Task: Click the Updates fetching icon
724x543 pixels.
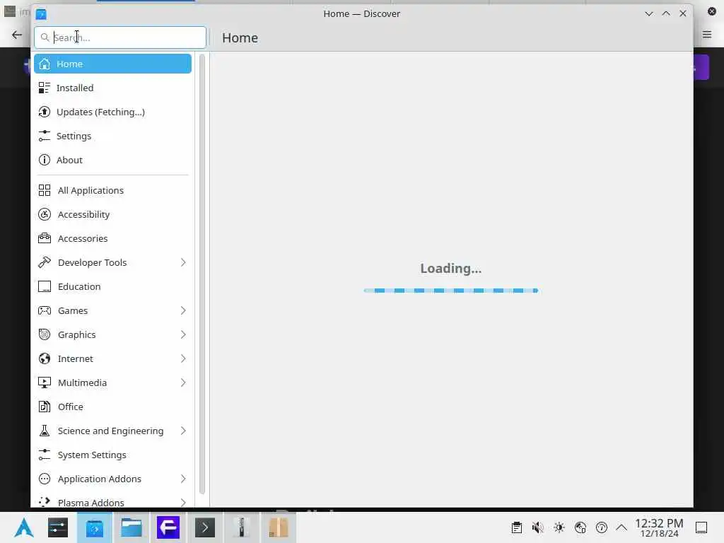Action: (45, 112)
